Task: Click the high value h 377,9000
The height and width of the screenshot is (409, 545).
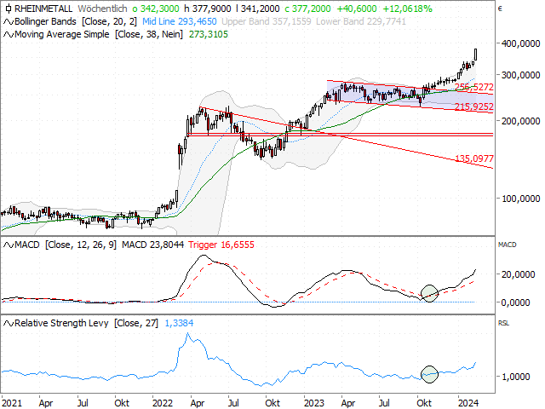Action: tap(208, 9)
